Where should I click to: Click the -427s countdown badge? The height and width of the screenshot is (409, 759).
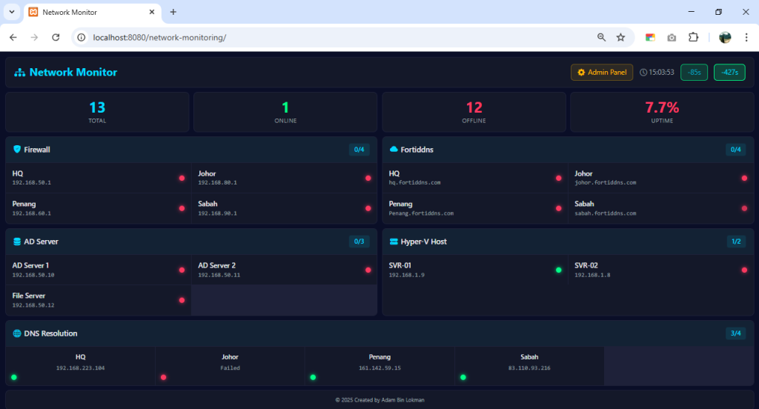tap(729, 73)
